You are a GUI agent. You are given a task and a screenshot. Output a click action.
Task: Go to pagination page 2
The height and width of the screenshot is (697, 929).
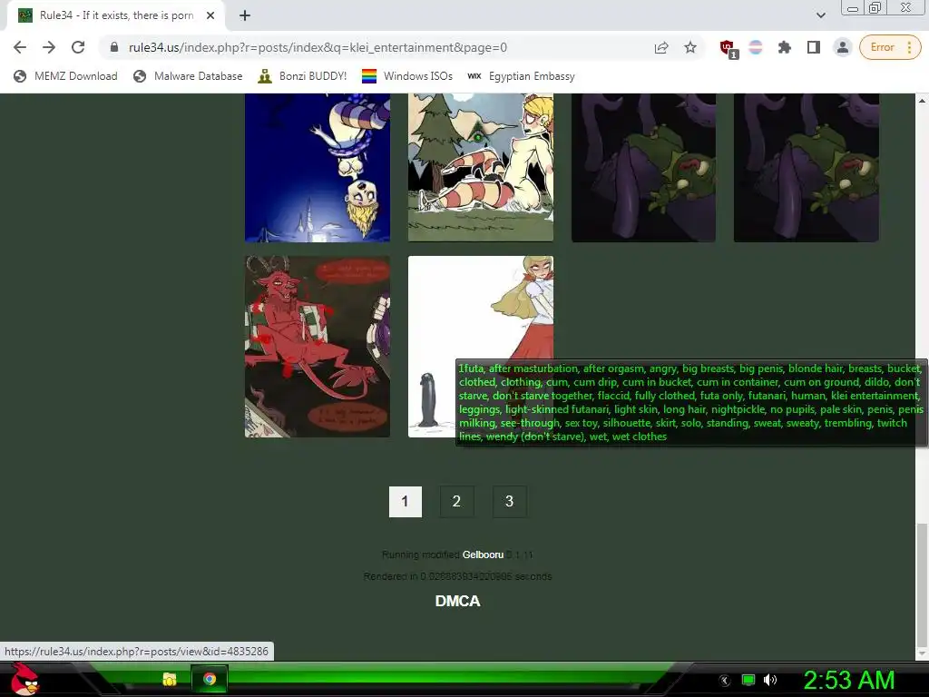[x=457, y=501]
